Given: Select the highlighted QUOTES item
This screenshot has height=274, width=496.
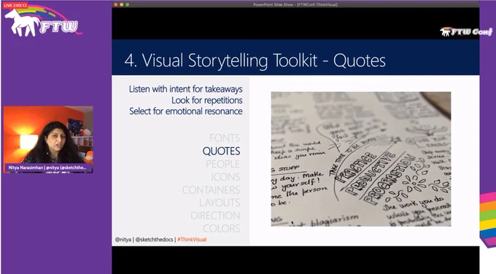Looking at the screenshot, I should (221, 151).
